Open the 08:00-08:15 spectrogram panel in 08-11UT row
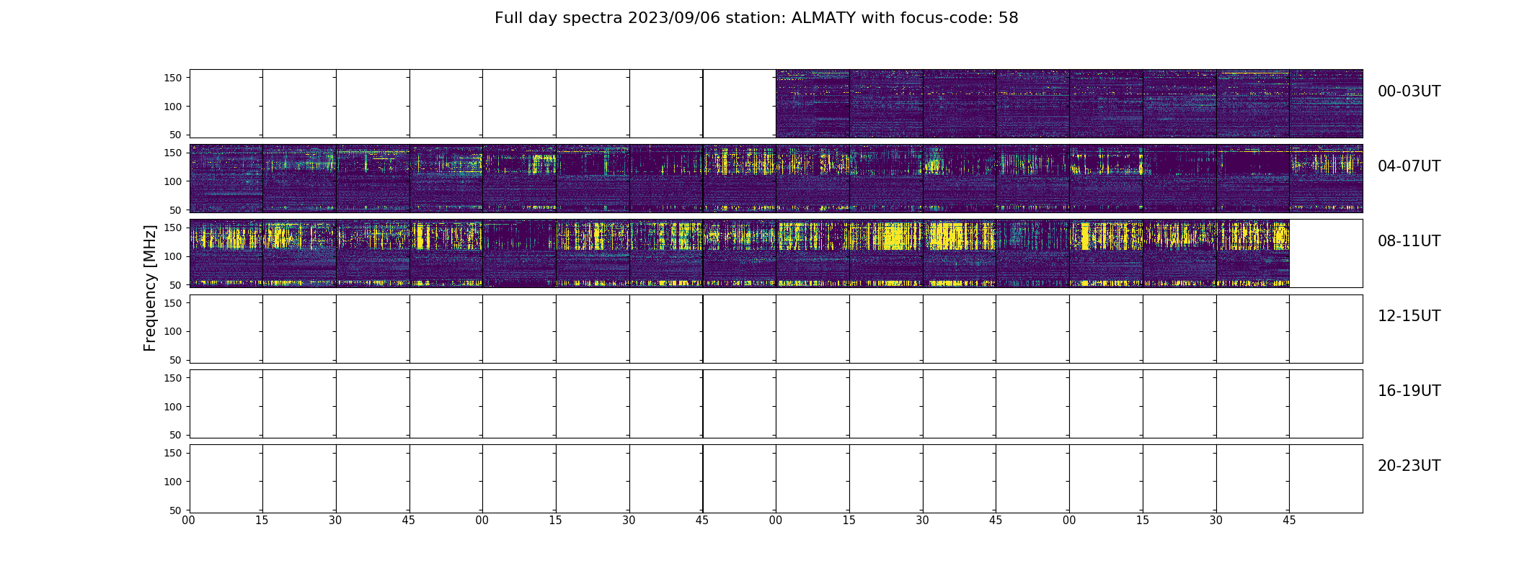This screenshot has height=576, width=1514. click(x=226, y=253)
